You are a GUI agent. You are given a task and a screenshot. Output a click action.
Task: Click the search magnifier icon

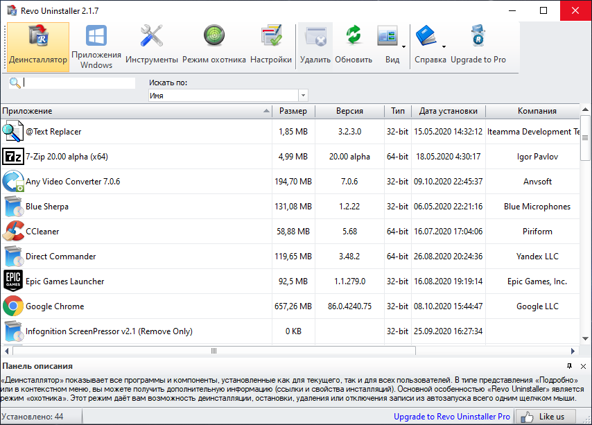point(15,83)
